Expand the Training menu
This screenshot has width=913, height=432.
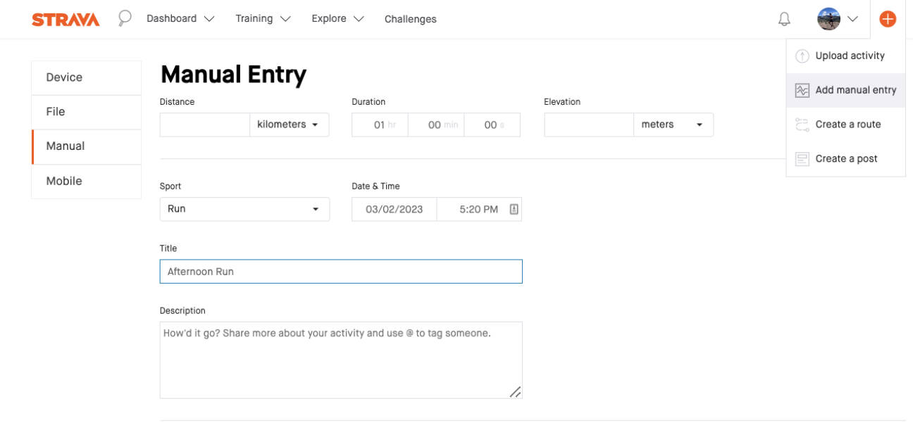[x=255, y=18]
